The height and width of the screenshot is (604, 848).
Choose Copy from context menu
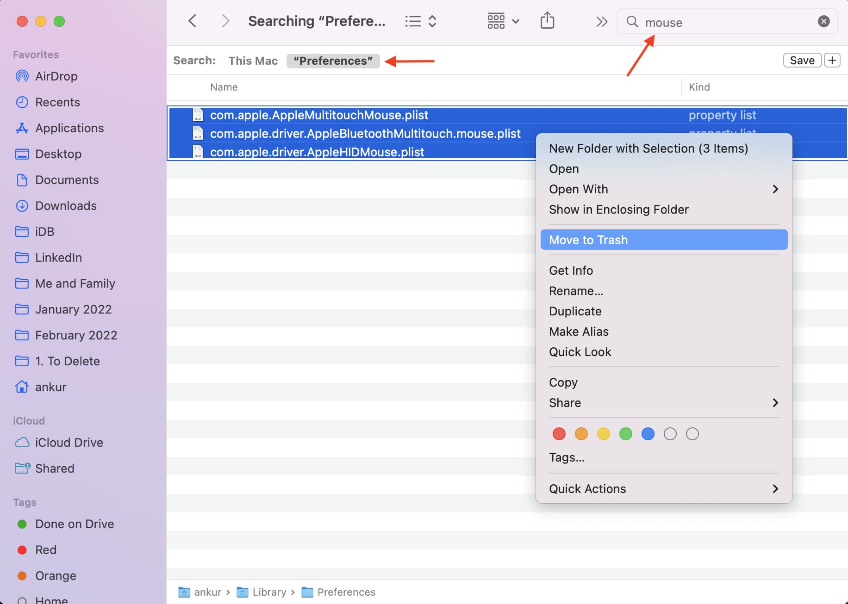(x=664, y=382)
